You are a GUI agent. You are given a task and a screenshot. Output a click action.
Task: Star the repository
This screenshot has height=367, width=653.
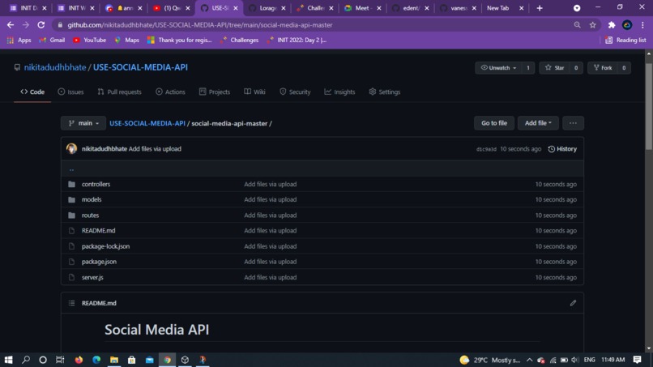coord(554,67)
